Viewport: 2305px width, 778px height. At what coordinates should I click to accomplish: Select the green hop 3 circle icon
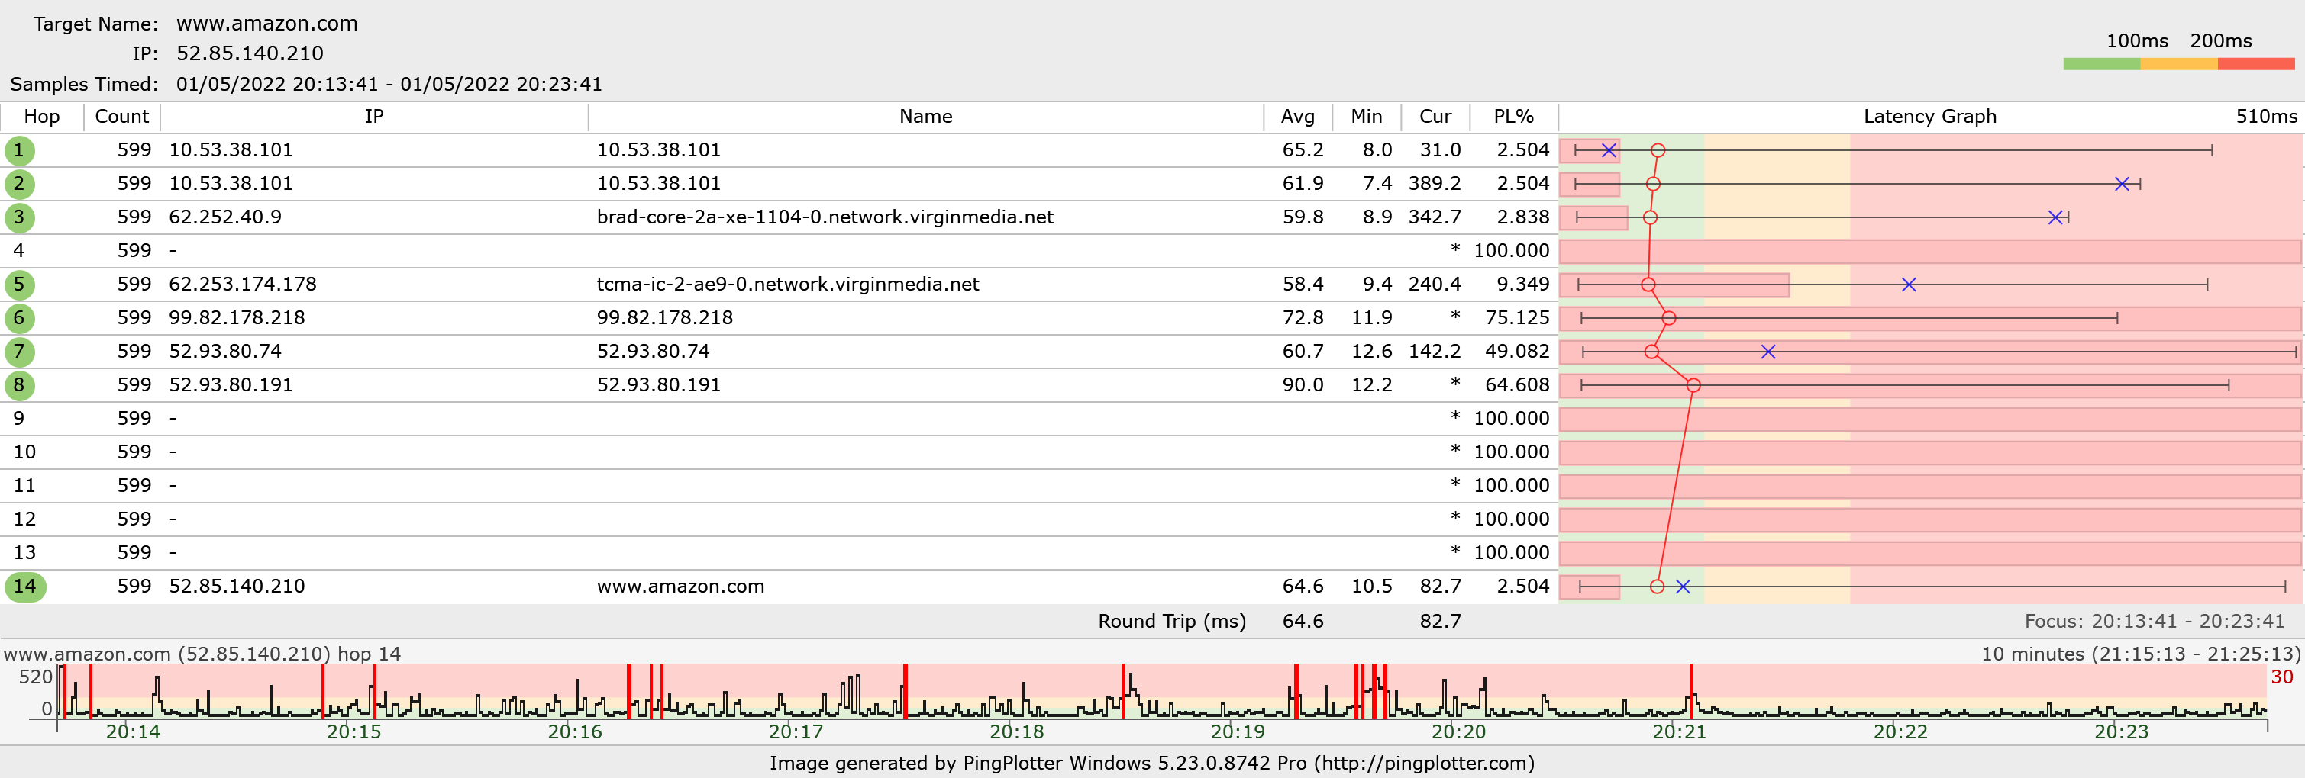coord(19,217)
